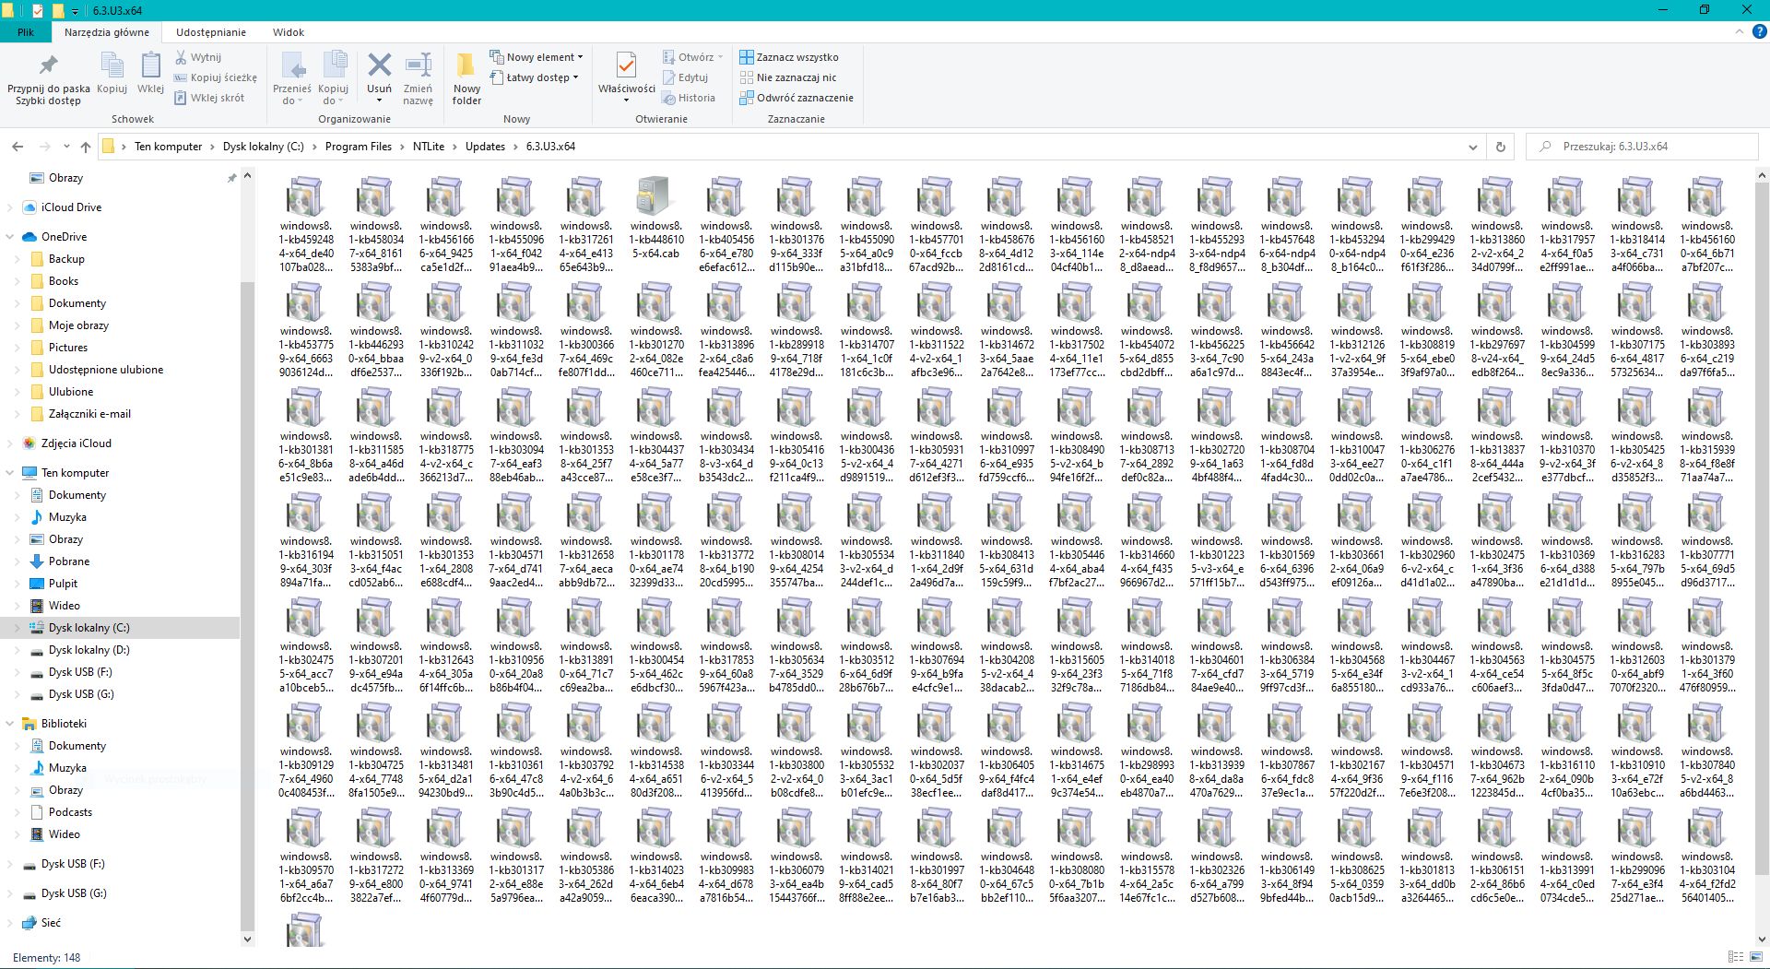1770x969 pixels.
Task: Click the Sieć network icon in the tree
Action: pos(29,922)
